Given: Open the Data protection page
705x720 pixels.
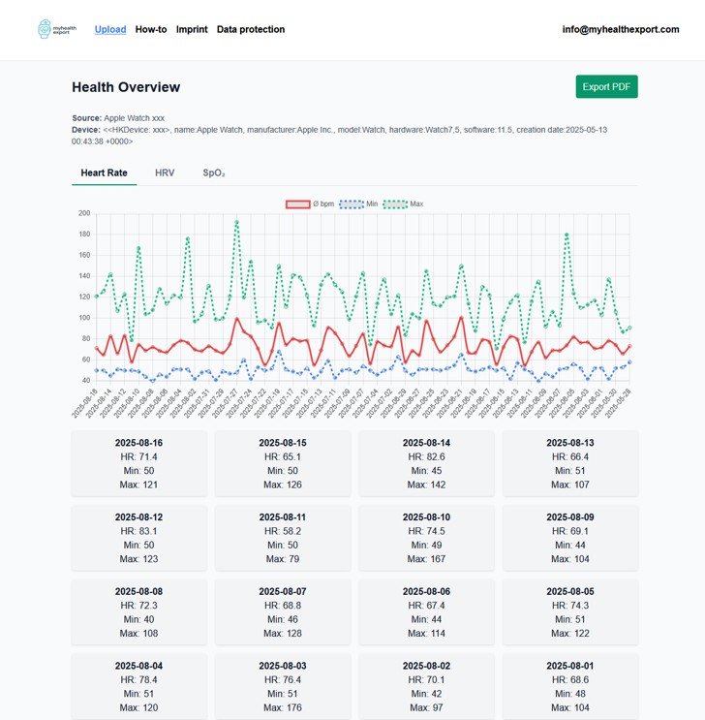Looking at the screenshot, I should point(251,29).
